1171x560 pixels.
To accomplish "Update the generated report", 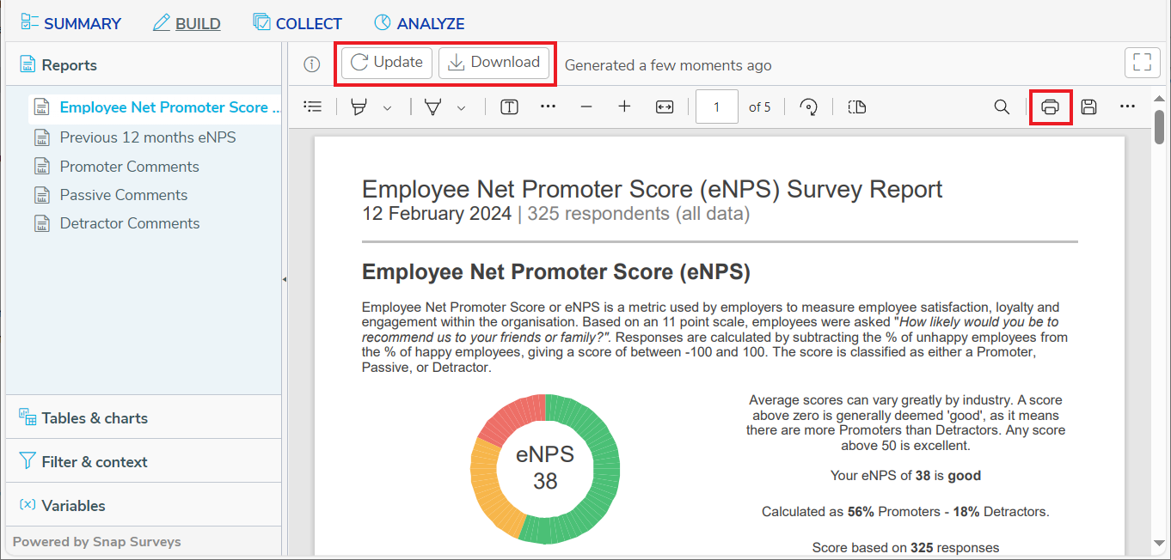I will (385, 62).
